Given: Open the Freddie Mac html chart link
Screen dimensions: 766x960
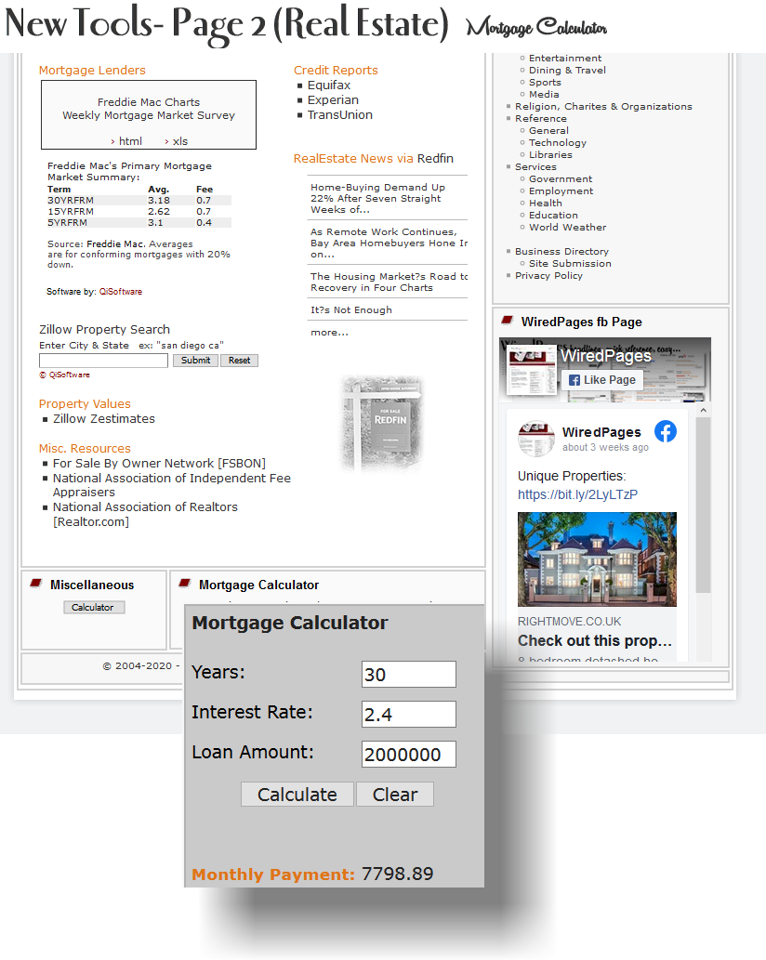Looking at the screenshot, I should 130,141.
